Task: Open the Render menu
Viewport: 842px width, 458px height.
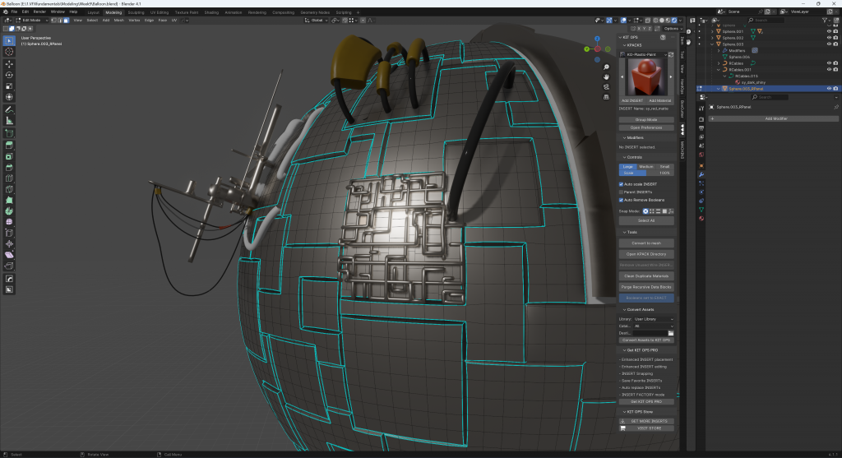Action: click(x=39, y=12)
